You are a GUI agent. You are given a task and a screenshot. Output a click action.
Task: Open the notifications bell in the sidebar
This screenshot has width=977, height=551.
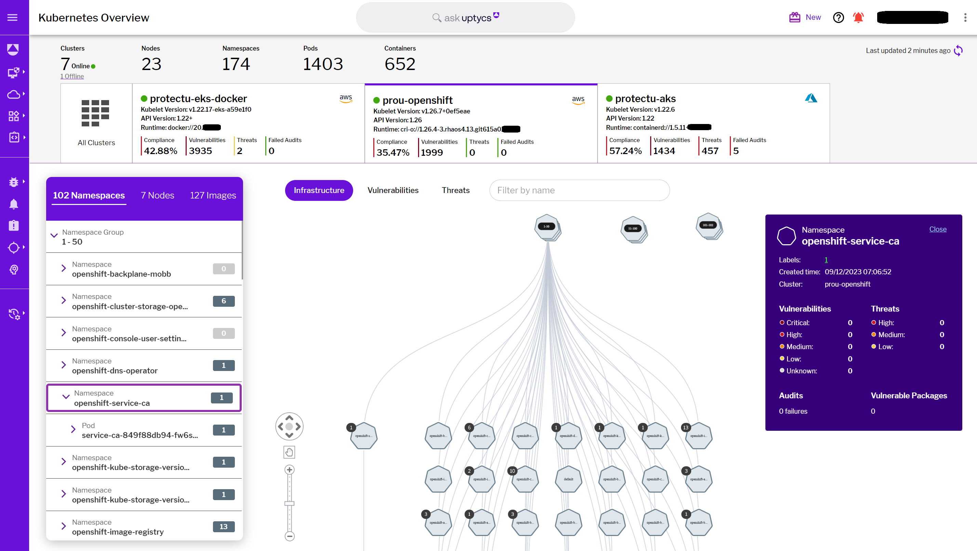[14, 204]
